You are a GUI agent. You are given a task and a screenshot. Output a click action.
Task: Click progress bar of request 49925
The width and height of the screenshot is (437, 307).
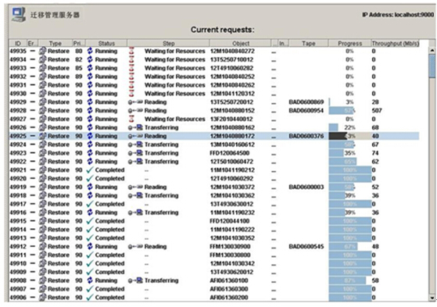click(349, 136)
